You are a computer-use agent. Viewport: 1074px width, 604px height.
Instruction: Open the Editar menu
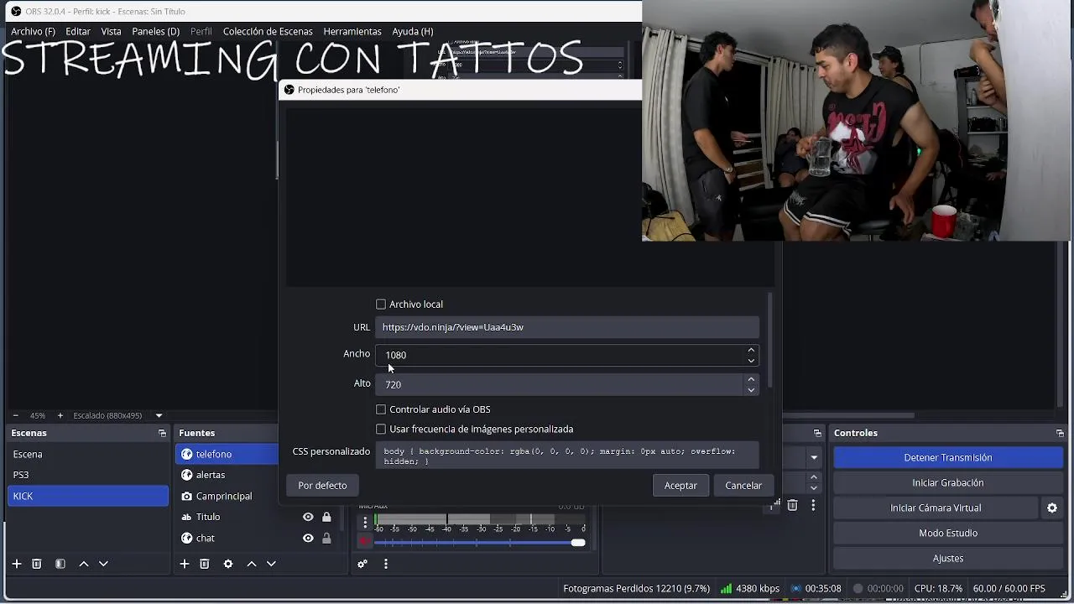point(78,31)
